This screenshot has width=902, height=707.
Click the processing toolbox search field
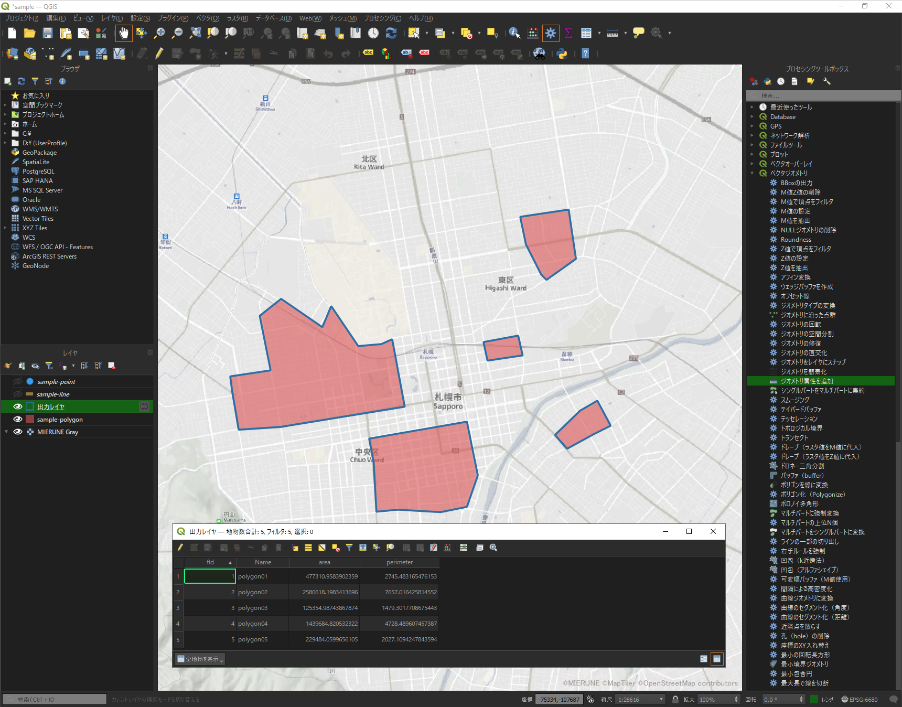click(823, 95)
